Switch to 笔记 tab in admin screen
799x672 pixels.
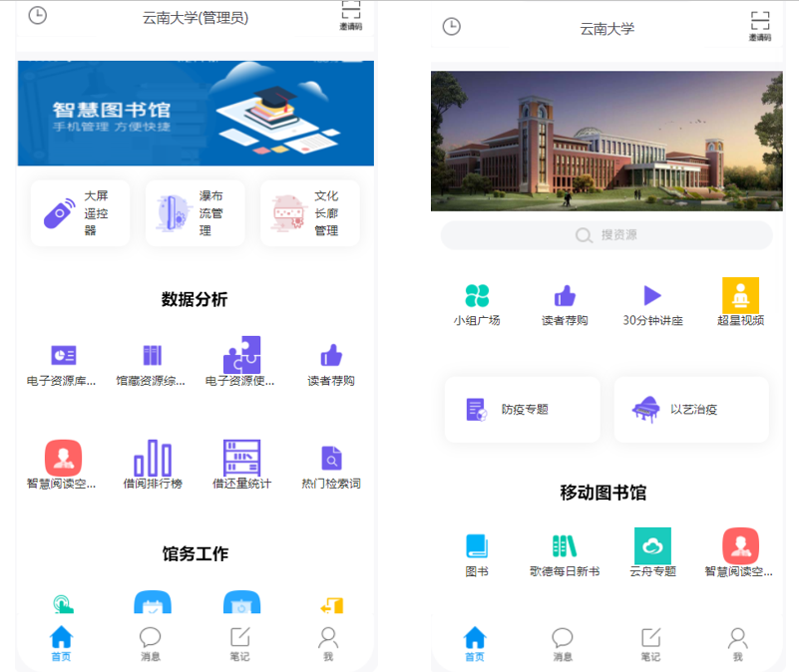click(240, 643)
